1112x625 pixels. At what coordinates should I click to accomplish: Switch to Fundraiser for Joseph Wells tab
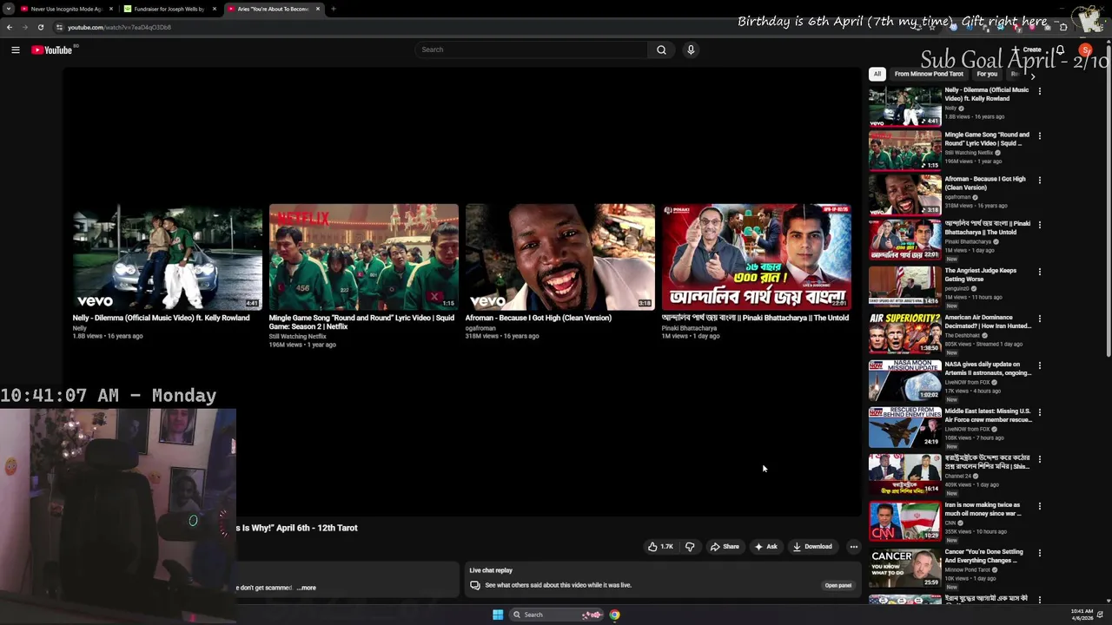169,9
